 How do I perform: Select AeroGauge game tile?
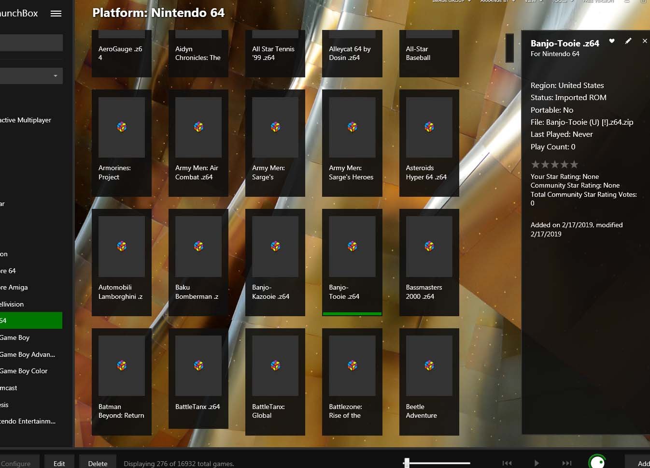coord(122,53)
